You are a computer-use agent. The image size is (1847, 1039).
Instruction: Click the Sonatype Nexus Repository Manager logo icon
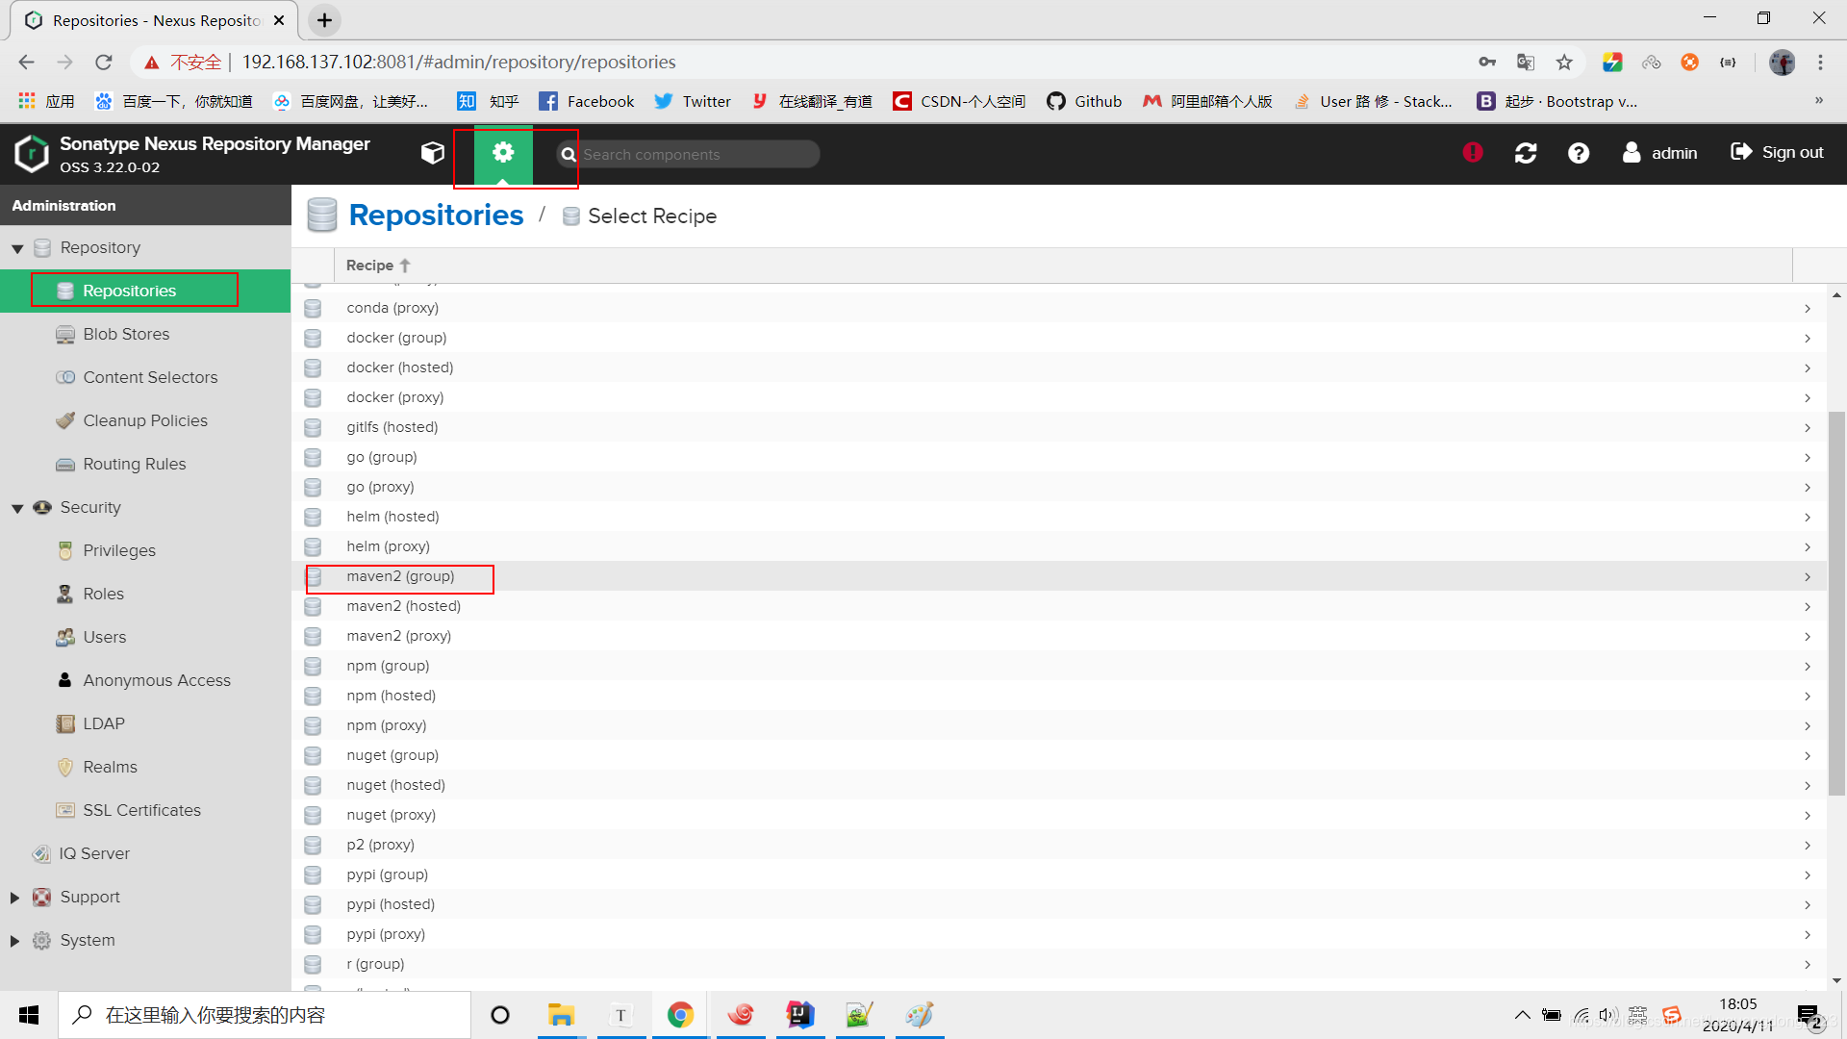pos(31,152)
